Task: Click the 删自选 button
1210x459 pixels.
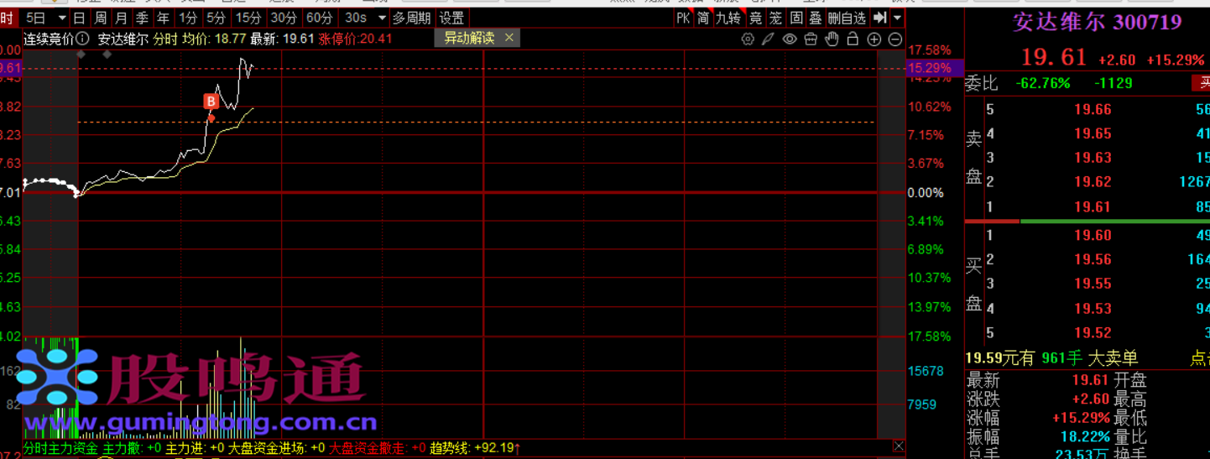Action: 847,18
